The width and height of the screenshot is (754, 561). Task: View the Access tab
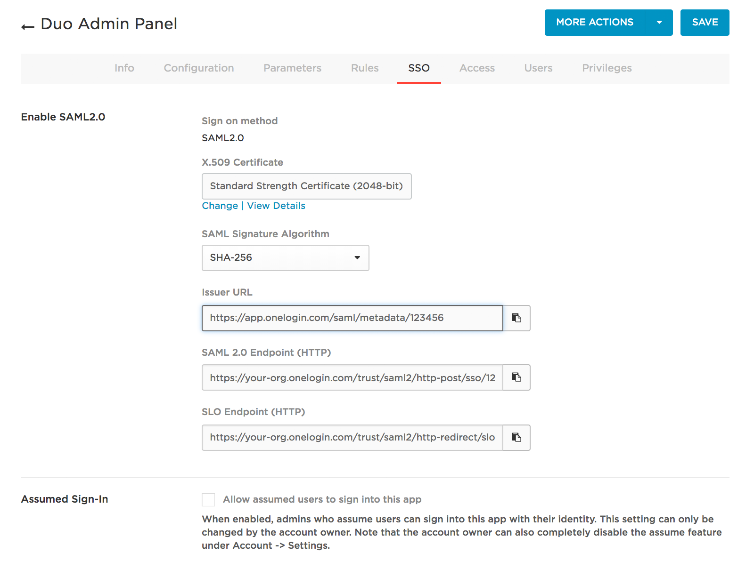[x=477, y=68]
